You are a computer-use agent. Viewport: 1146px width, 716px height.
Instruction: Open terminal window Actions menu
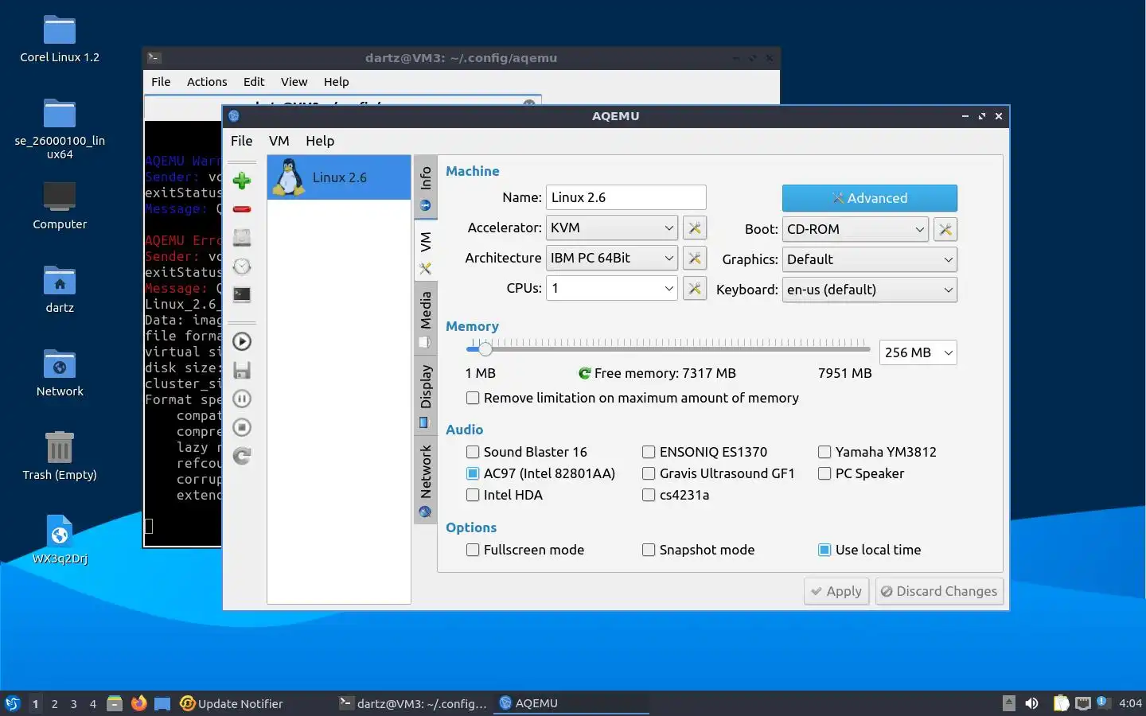207,82
